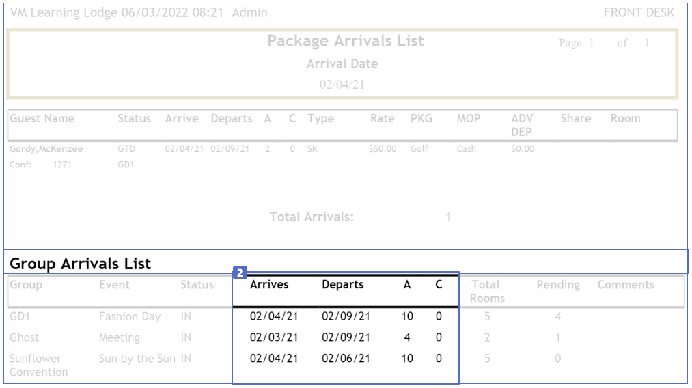Image resolution: width=692 pixels, height=388 pixels.
Task: Click Sunflower departure date 02/06/21
Action: pyautogui.click(x=346, y=359)
